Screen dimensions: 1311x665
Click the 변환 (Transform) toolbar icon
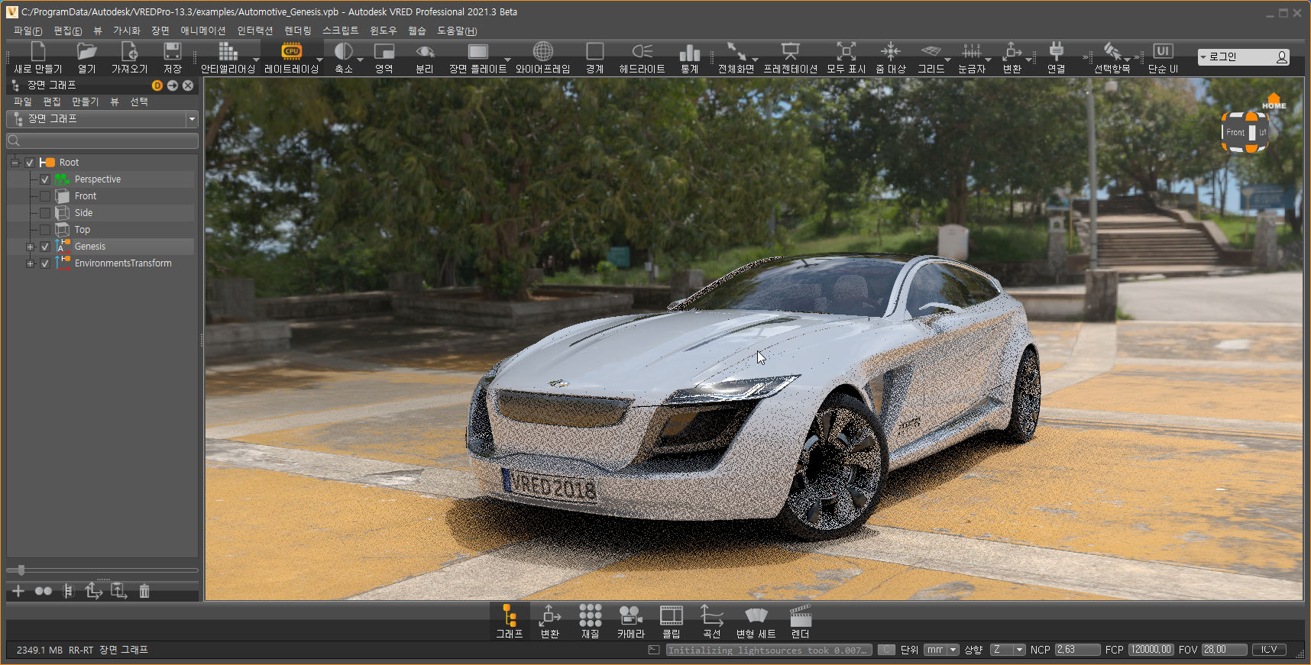tap(1012, 51)
